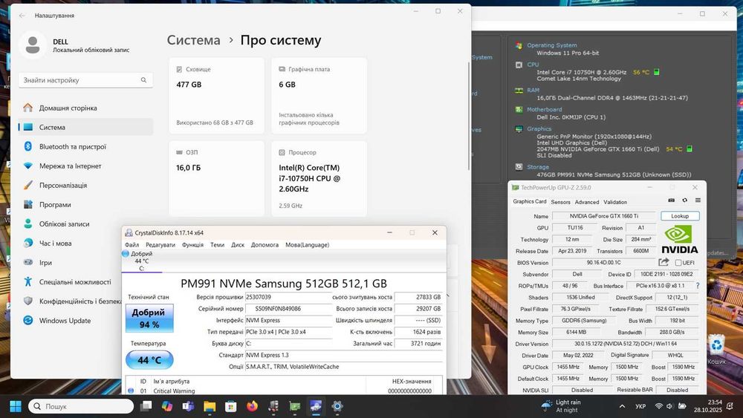743x418 pixels.
Task: Click the Windows Start button
Action: pos(16,406)
